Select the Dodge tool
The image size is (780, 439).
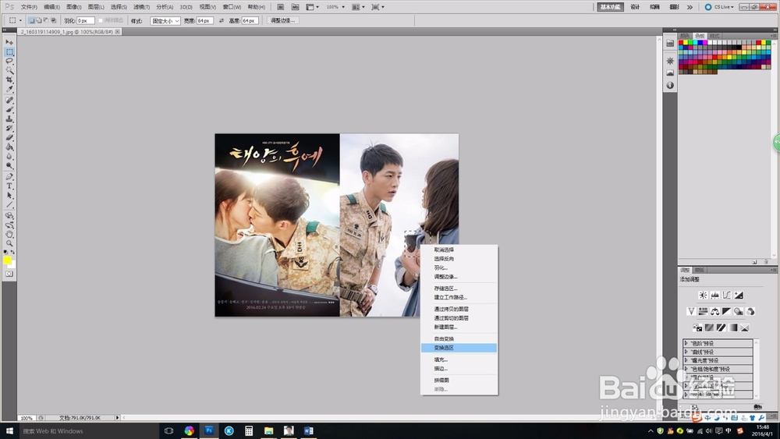9,167
